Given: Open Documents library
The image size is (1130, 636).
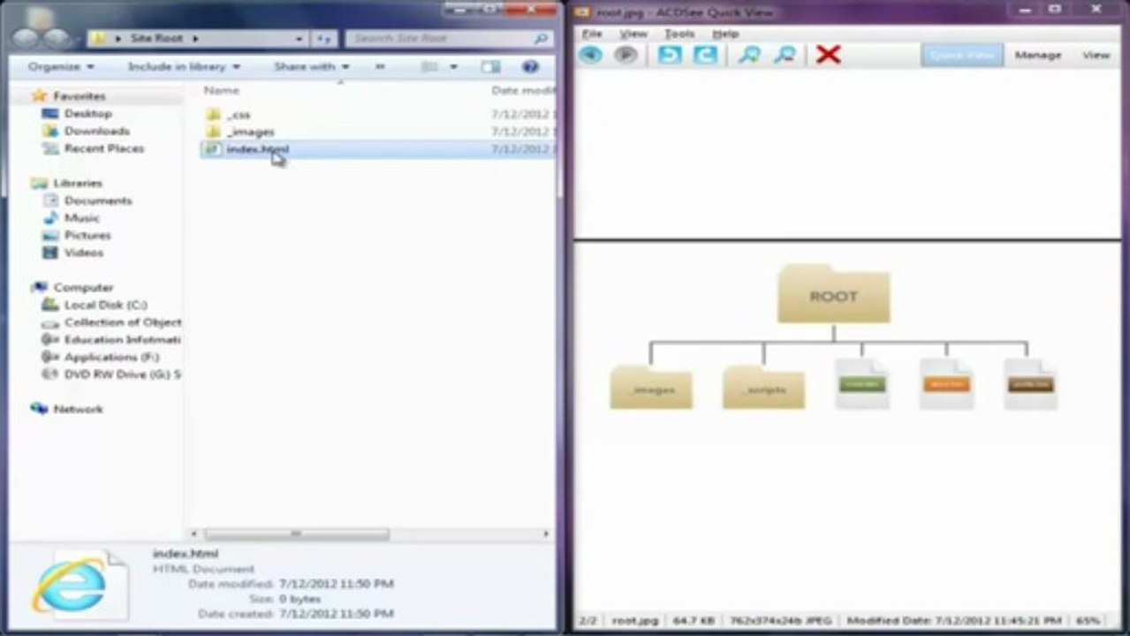Looking at the screenshot, I should [98, 201].
